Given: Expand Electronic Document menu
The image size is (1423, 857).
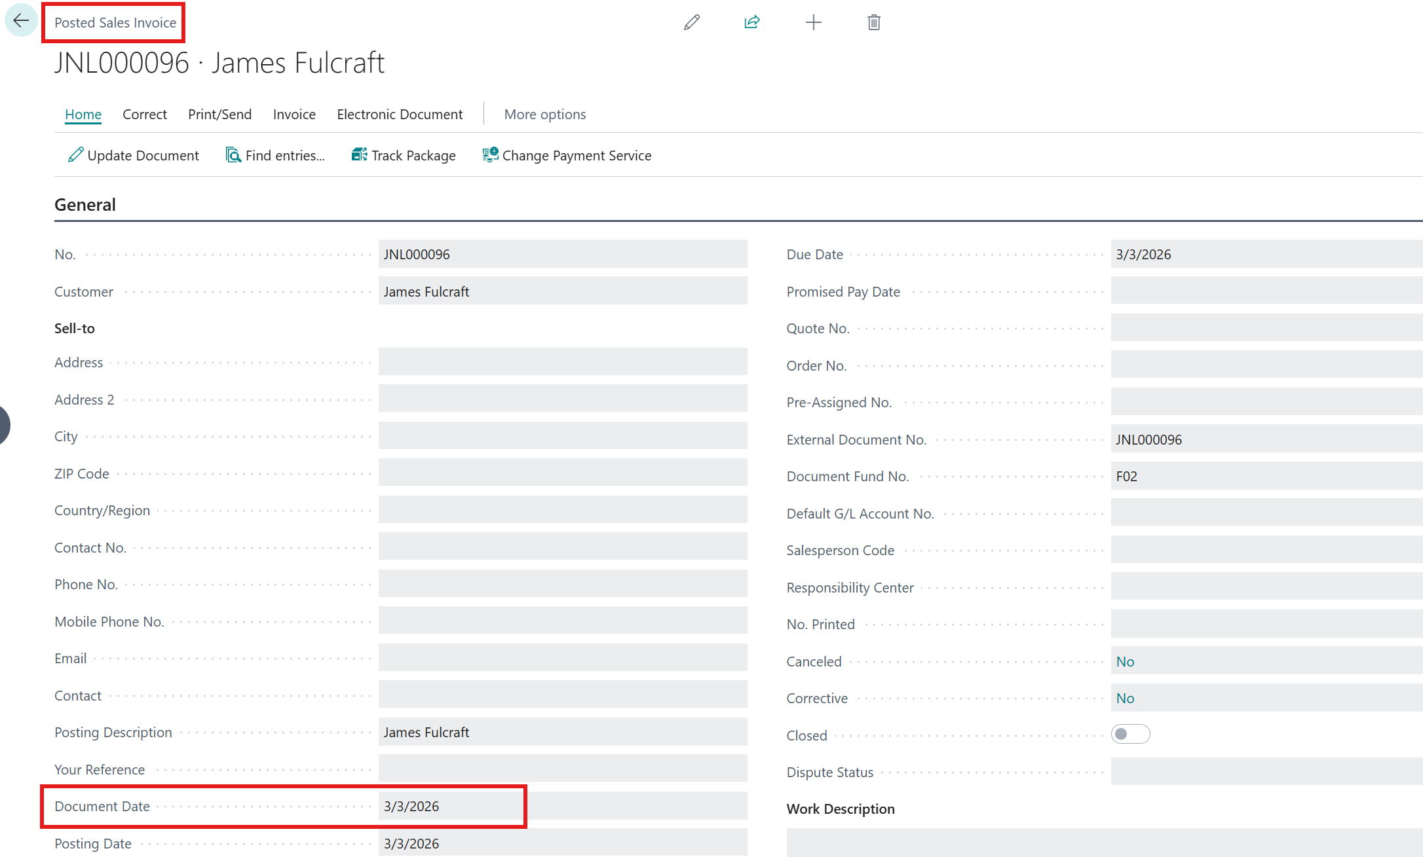Looking at the screenshot, I should tap(400, 115).
